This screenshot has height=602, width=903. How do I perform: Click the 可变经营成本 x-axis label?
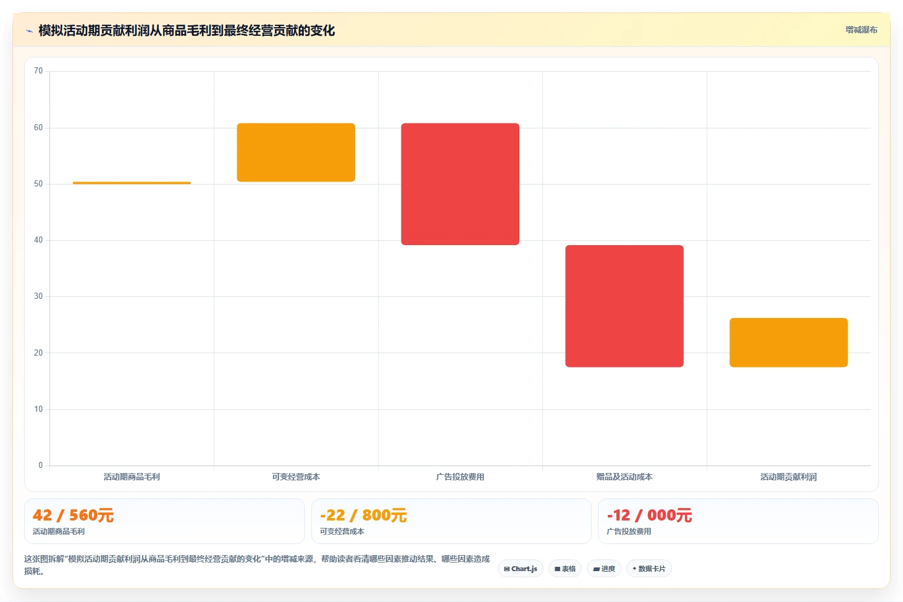tap(296, 477)
